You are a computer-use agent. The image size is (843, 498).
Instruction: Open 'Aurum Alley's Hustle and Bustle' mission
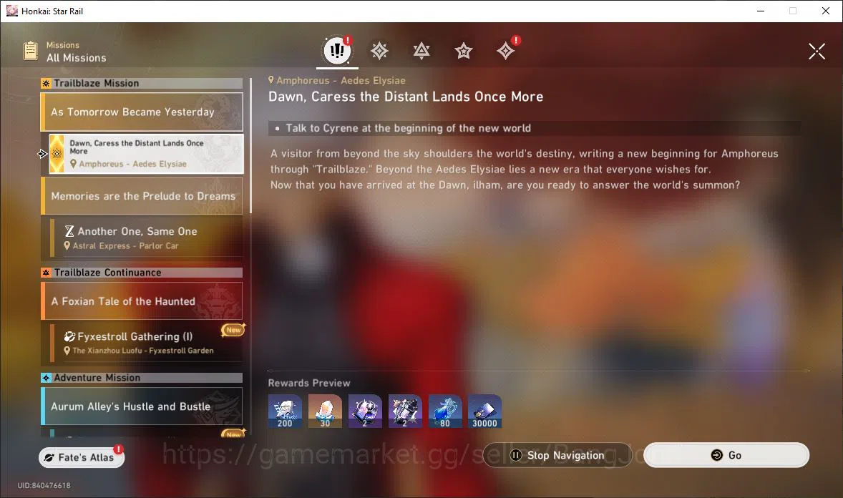click(142, 406)
